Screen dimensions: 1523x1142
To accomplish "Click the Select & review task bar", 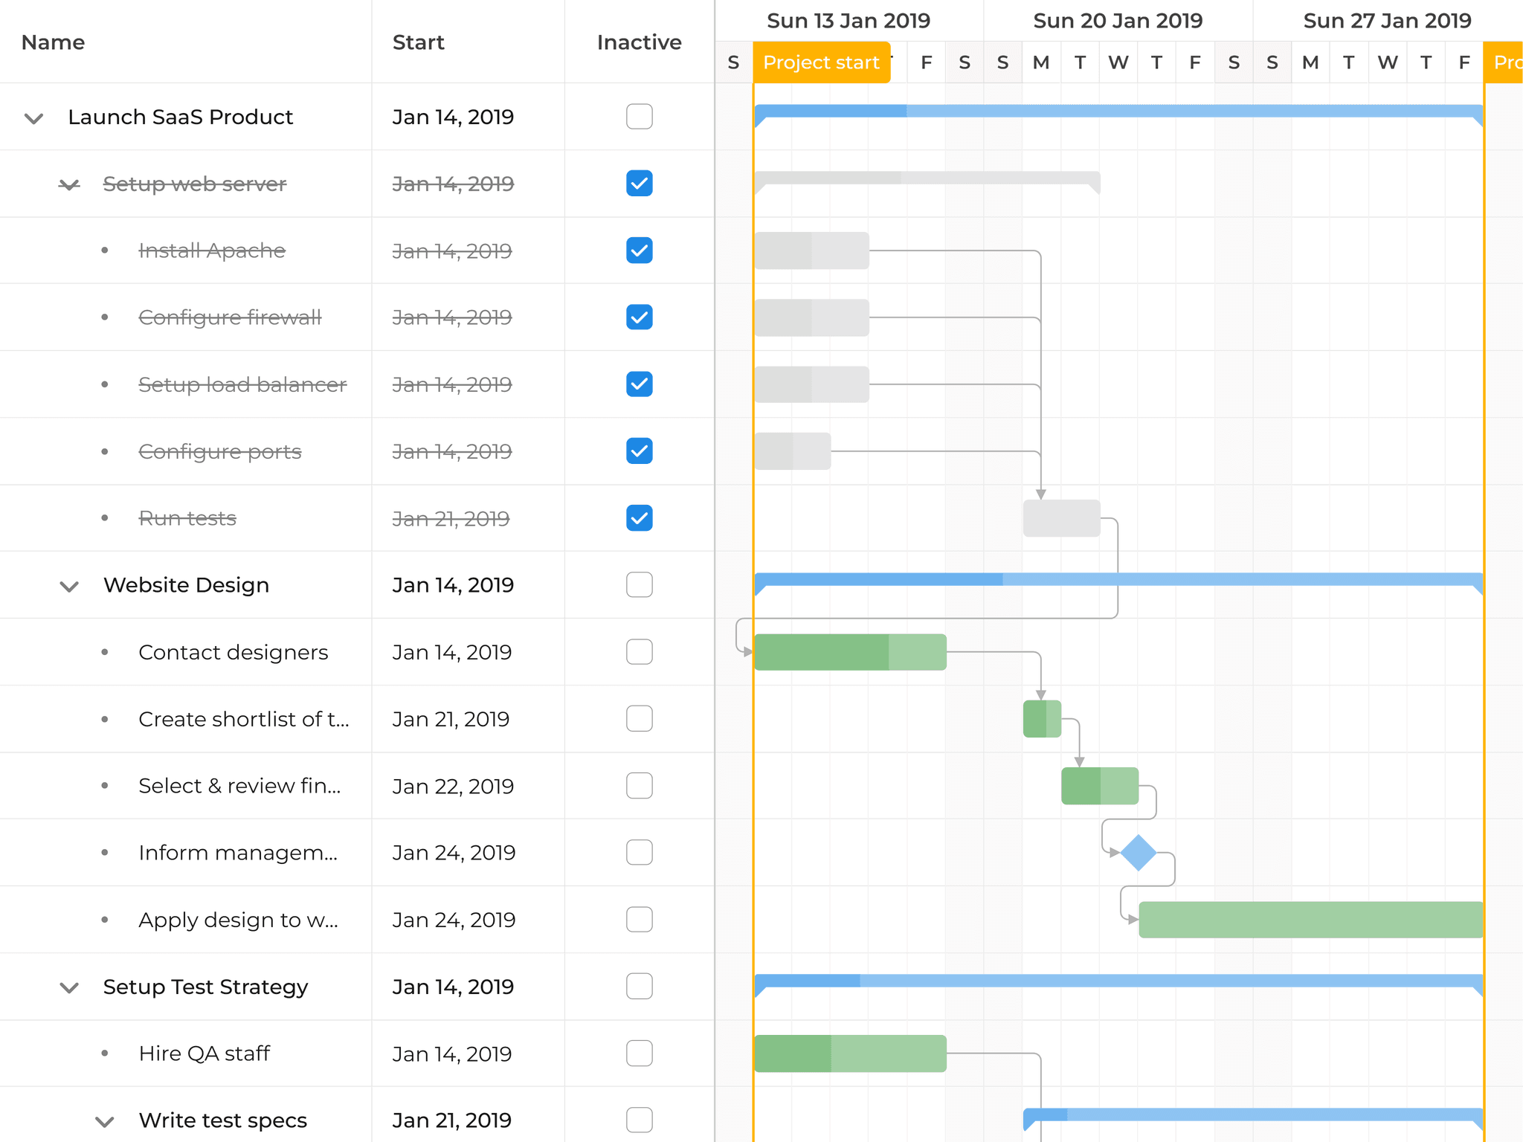I will pyautogui.click(x=1099, y=786).
